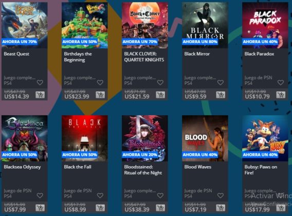Viewport: 292px width, 216px height.
Task: Toggle wishlist heart for Black Mirror
Action: pos(221,82)
